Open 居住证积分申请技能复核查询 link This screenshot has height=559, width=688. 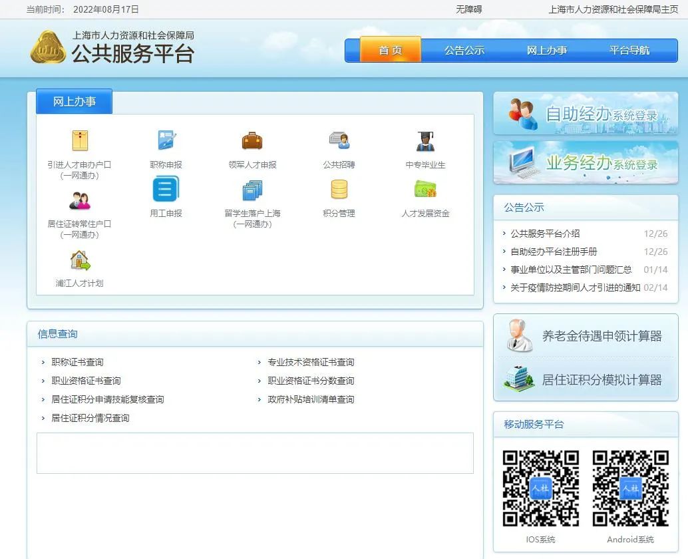coord(108,399)
